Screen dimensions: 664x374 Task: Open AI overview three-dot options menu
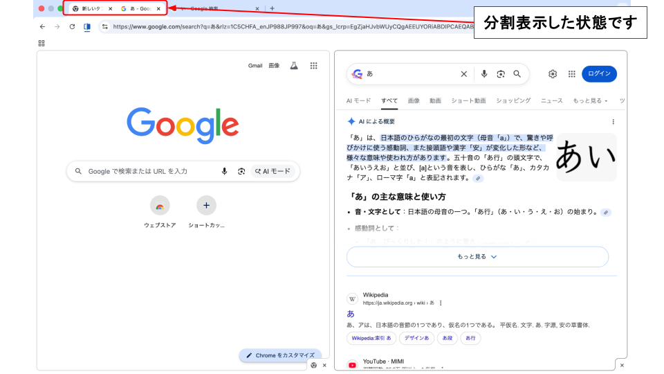coord(613,122)
